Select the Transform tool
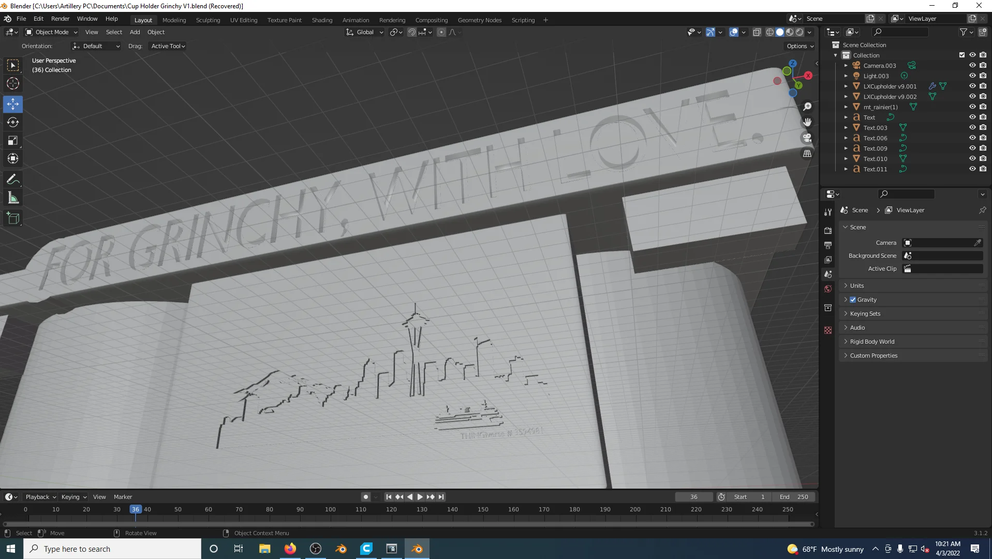Screen dimensions: 992x559 pos(13,158)
